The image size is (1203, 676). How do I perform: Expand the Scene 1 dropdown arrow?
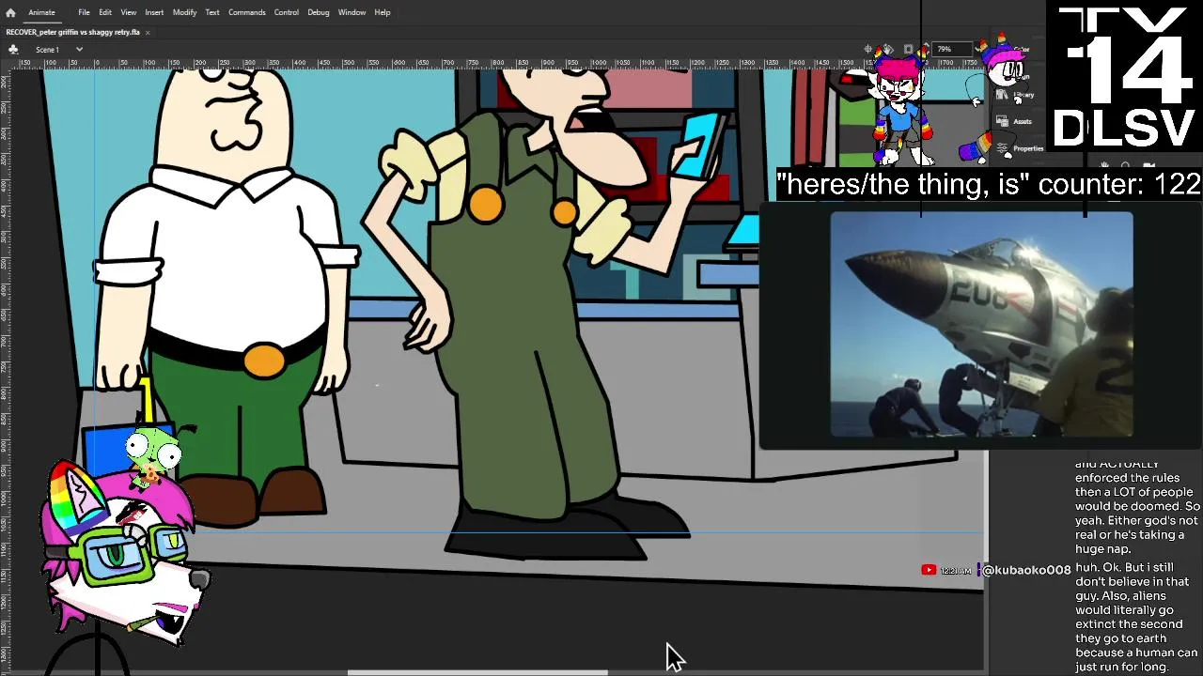(x=79, y=49)
